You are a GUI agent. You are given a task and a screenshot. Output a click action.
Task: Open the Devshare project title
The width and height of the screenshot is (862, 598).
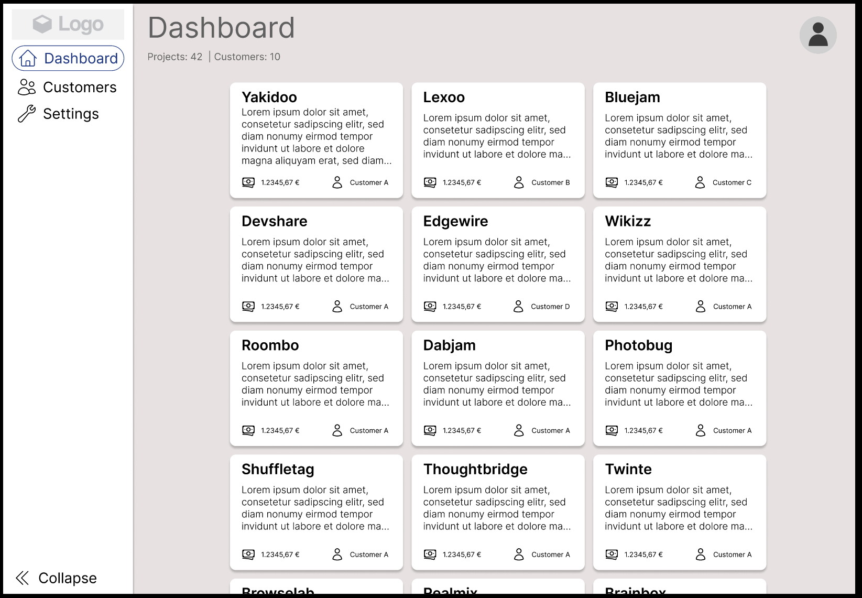(x=275, y=221)
